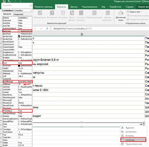
Task: Click the ListFillRange value field
Action: [x=25, y=82]
